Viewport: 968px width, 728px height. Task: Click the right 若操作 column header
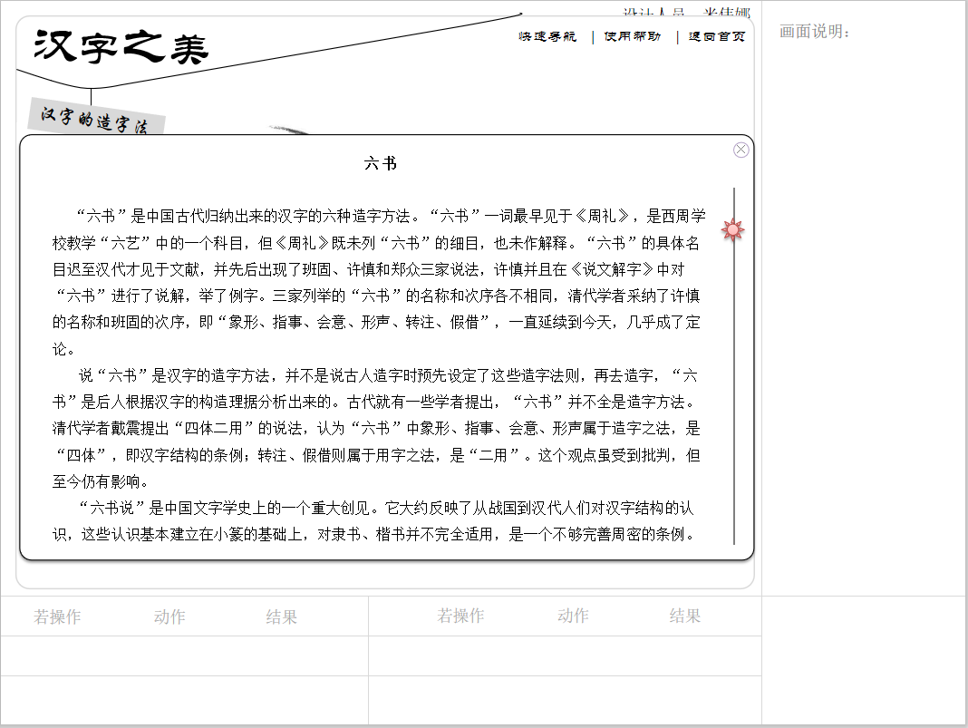click(x=460, y=616)
